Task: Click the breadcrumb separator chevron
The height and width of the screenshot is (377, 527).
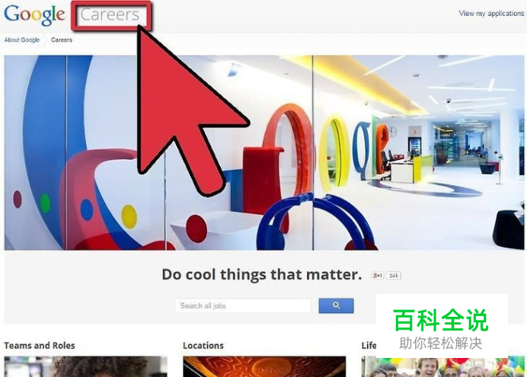Action: tap(45, 40)
